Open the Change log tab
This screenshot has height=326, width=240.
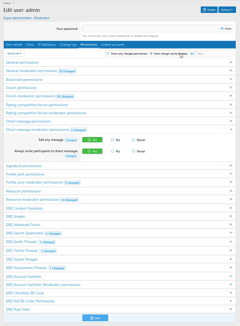click(x=68, y=45)
